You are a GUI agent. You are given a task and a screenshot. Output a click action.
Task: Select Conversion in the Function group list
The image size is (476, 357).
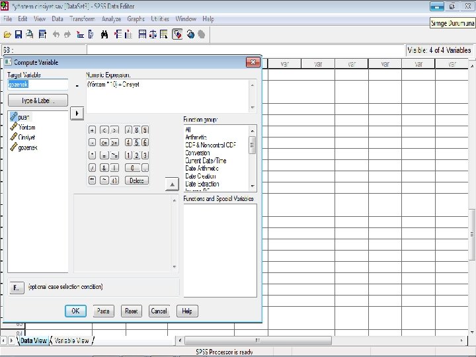click(x=197, y=153)
